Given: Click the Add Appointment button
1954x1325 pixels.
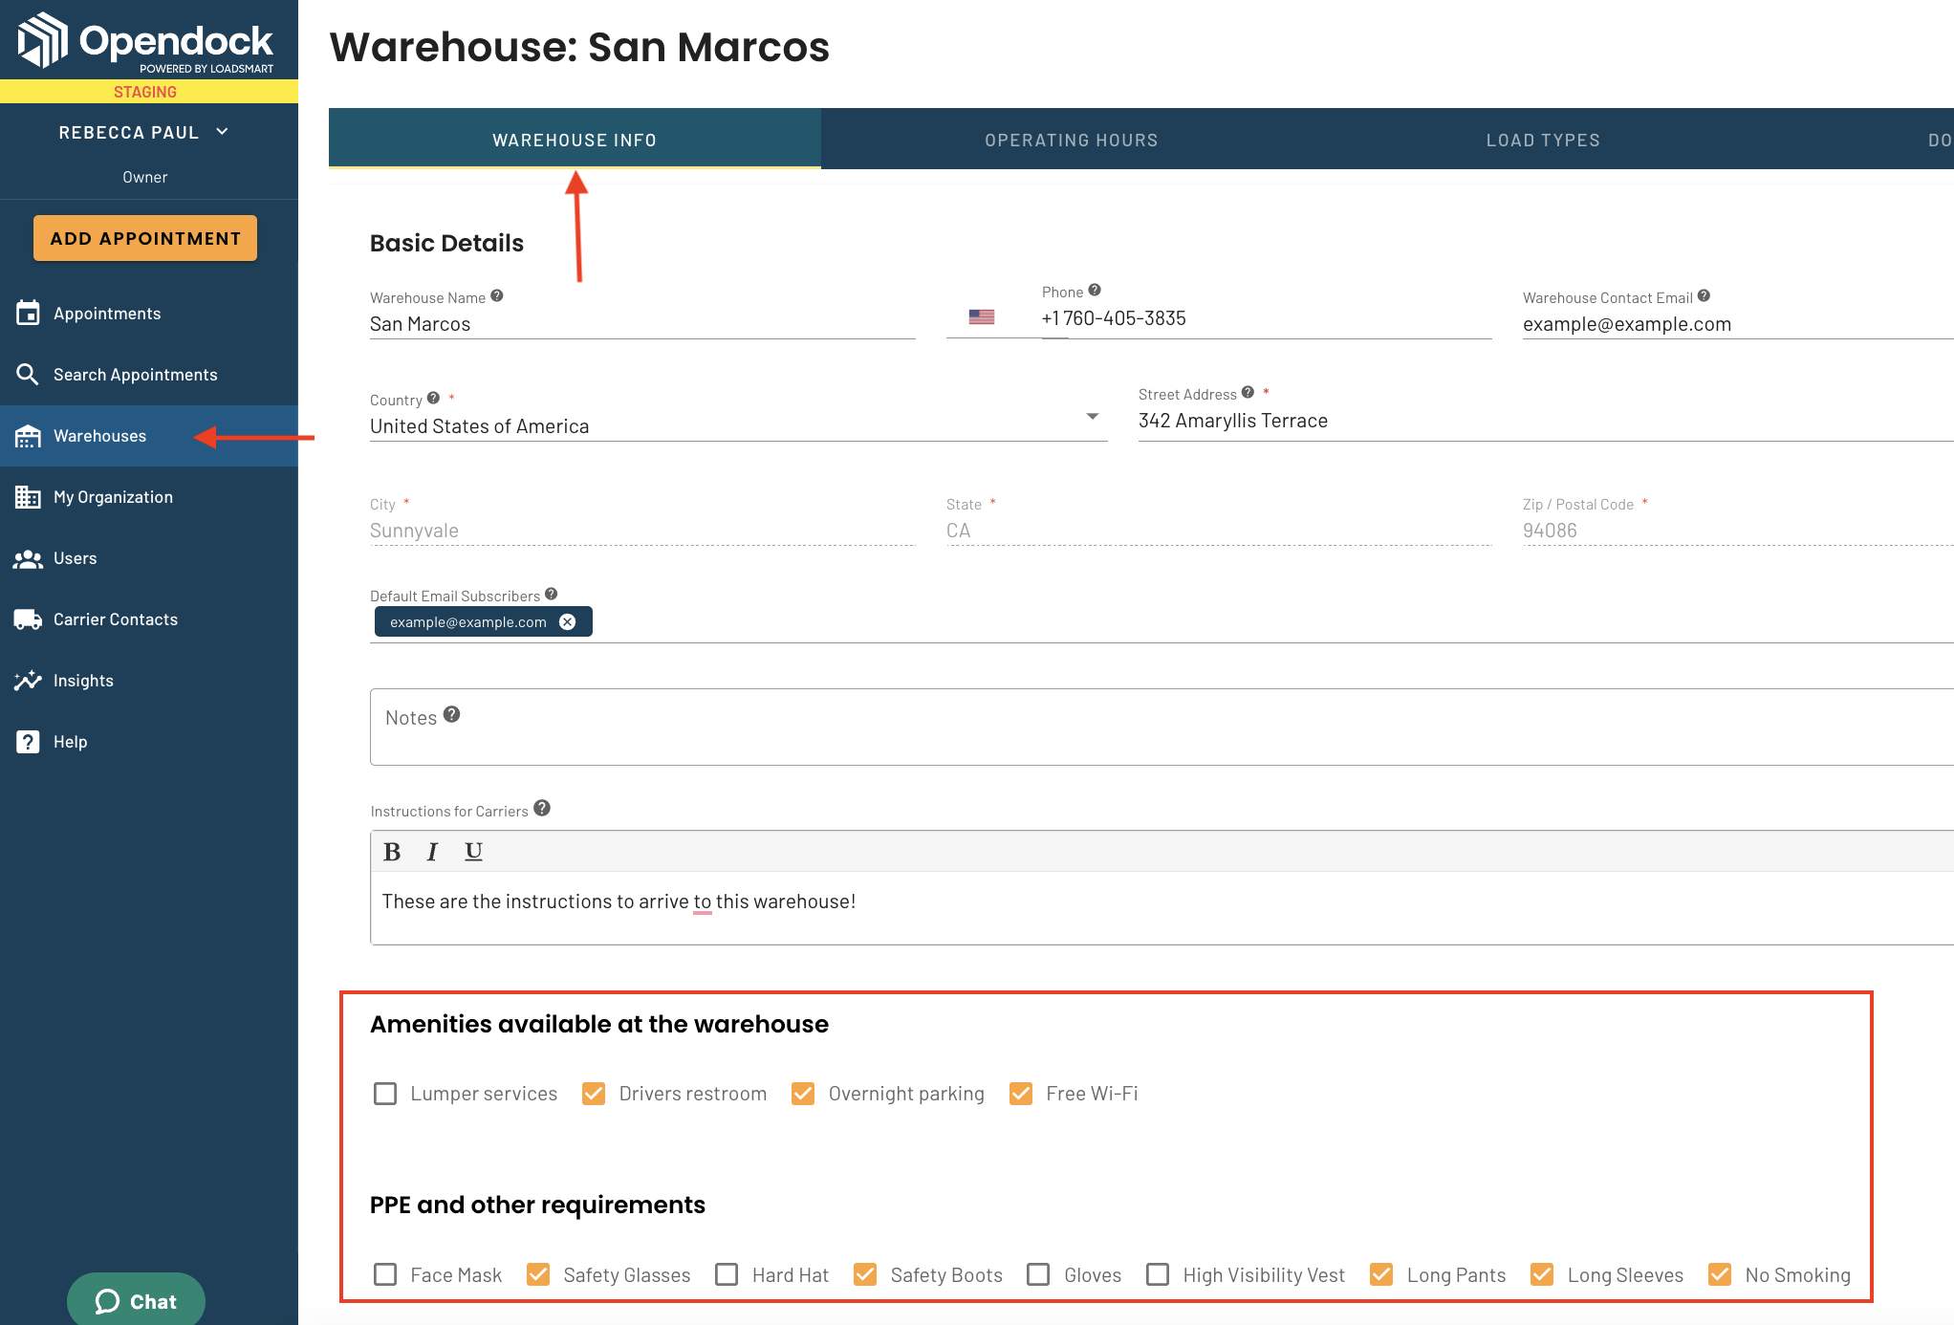Looking at the screenshot, I should coord(145,238).
